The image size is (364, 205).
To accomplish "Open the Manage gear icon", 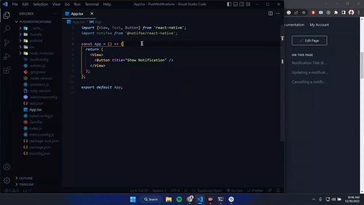I will click(x=7, y=180).
